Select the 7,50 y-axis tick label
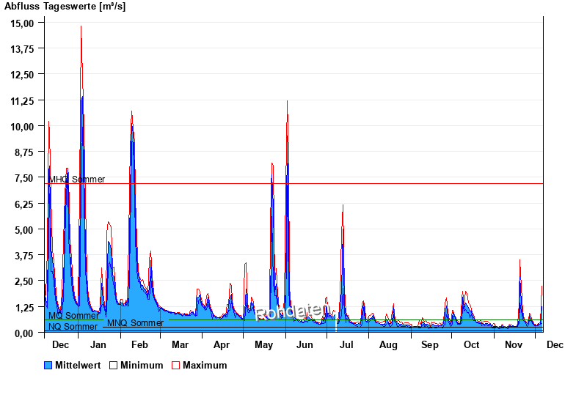Viewport: 587px width, 403px height. click(x=25, y=178)
